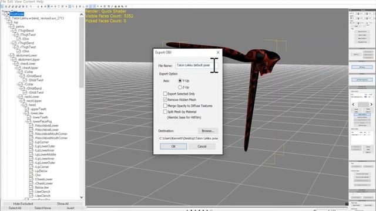The height and width of the screenshot is (211, 376).
Task: Click the scene tree scroll up arrow
Action: (x=81, y=15)
